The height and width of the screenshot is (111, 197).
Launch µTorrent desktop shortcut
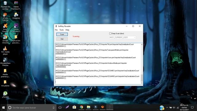(x=5, y=95)
